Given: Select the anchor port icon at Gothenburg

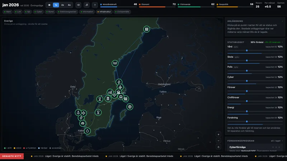Looking at the screenshot, I should 78,112.
